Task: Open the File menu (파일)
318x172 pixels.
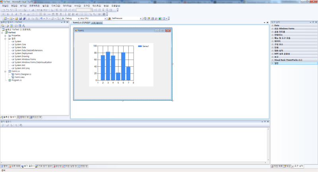Action: [5, 6]
